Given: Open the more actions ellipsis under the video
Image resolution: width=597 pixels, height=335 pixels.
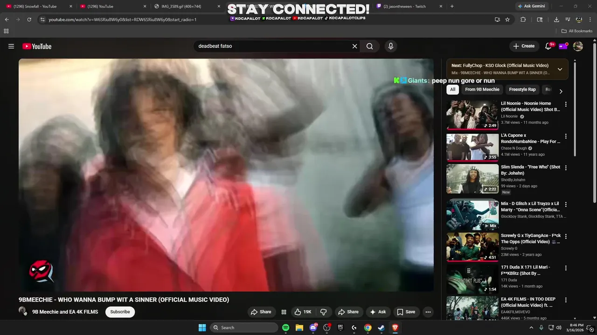Looking at the screenshot, I should 428,312.
